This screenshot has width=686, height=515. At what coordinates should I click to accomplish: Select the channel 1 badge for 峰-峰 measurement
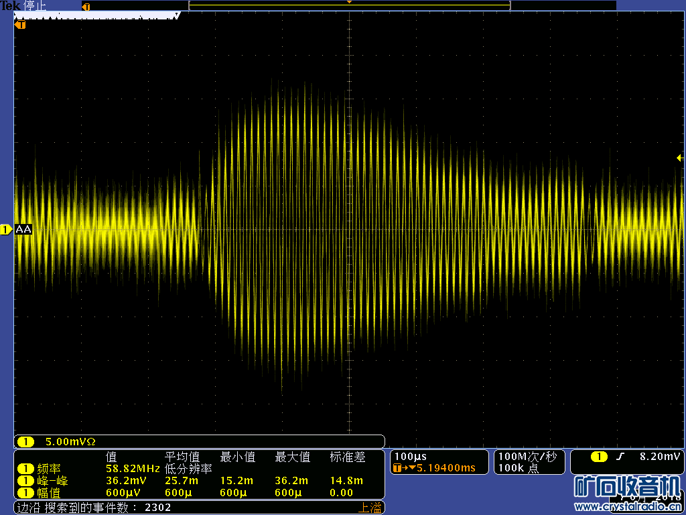25,481
